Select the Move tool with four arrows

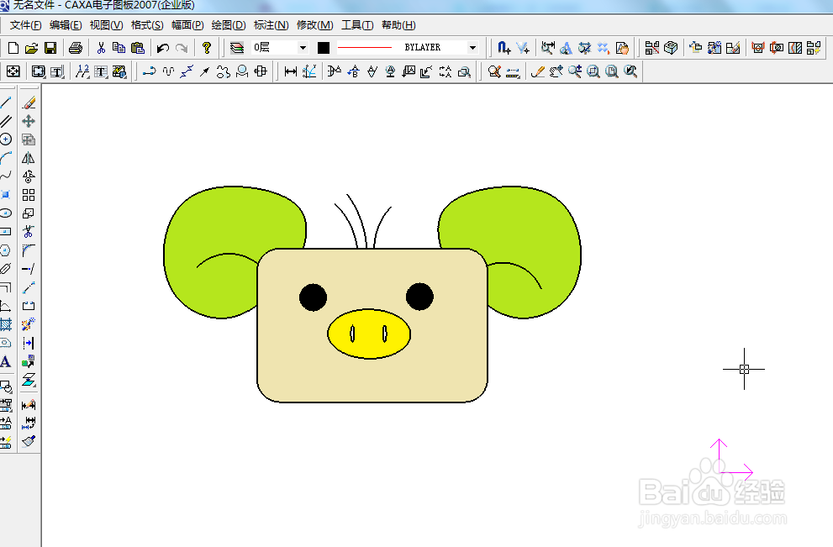(29, 121)
